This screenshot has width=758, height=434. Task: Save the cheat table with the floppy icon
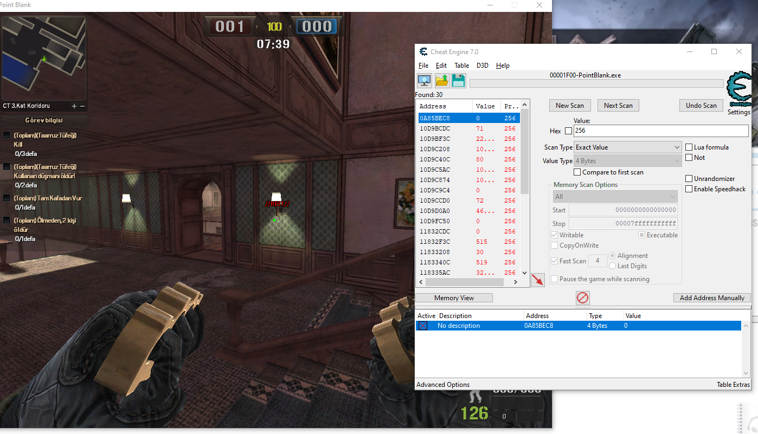point(459,81)
